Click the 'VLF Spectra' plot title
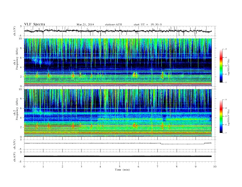 tap(35, 24)
